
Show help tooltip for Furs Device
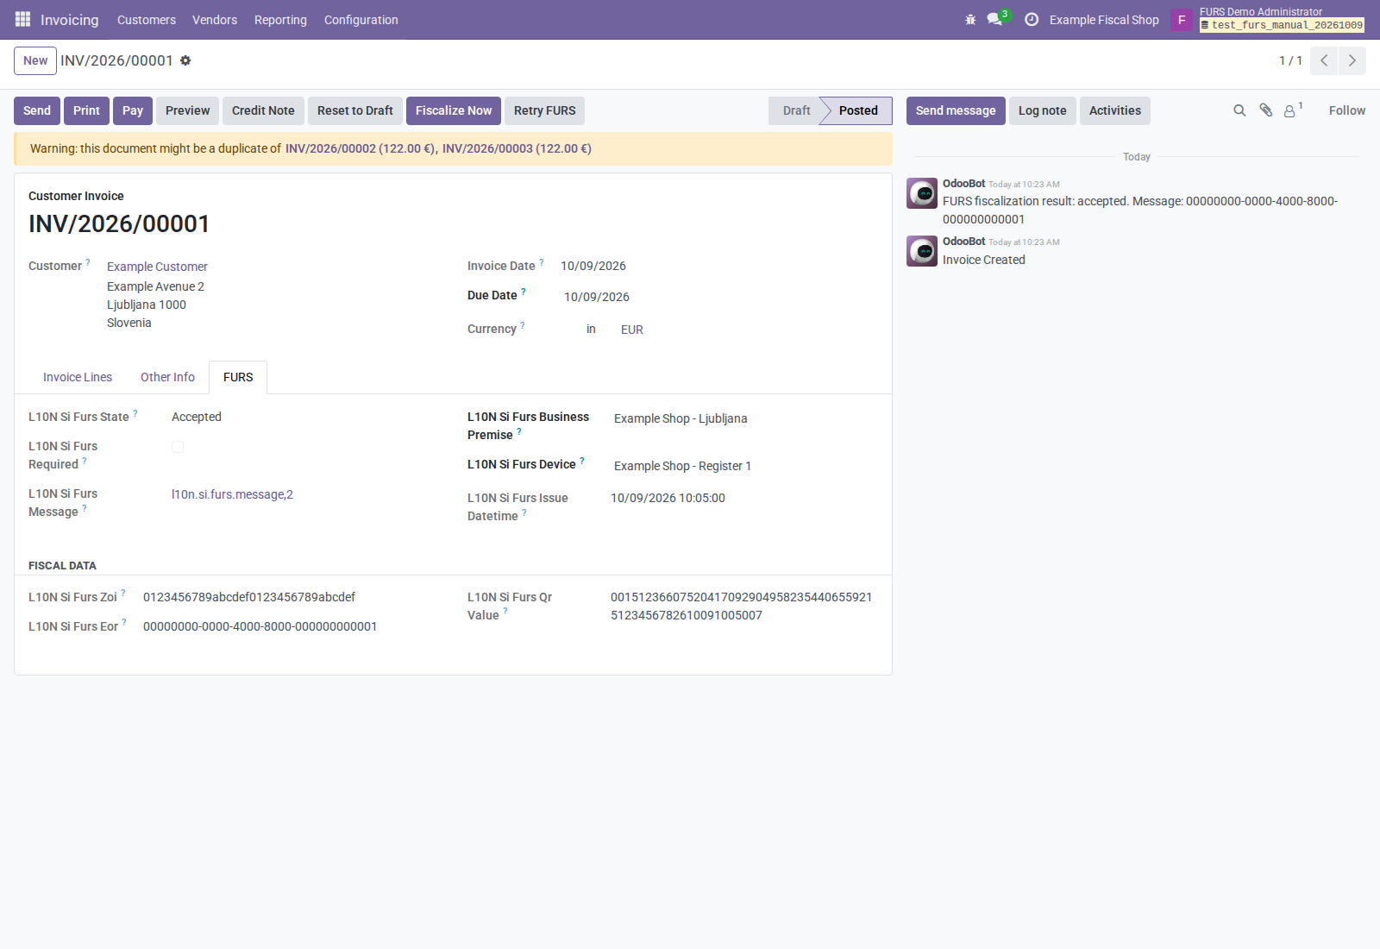pos(582,461)
